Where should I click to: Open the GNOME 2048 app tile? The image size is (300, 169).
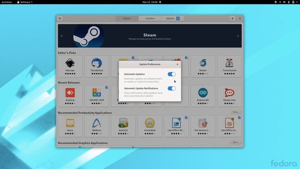[x=97, y=96]
